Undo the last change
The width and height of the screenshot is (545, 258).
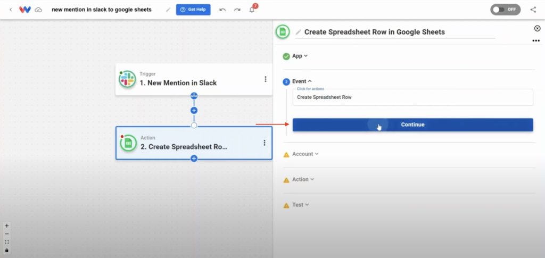tap(222, 10)
